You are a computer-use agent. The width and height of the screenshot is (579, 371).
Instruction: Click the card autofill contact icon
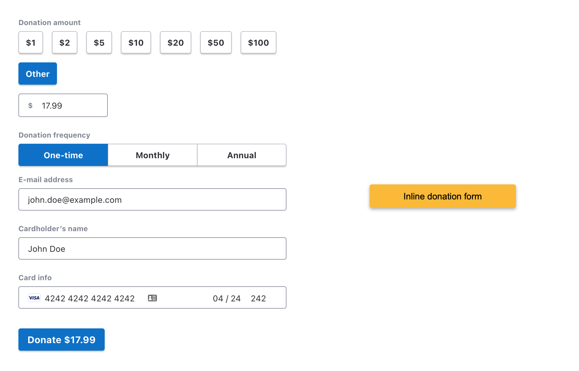click(152, 298)
